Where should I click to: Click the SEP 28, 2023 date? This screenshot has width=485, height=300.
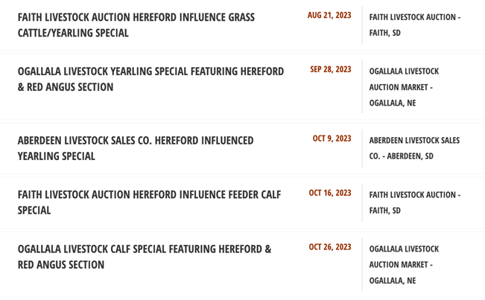point(331,70)
